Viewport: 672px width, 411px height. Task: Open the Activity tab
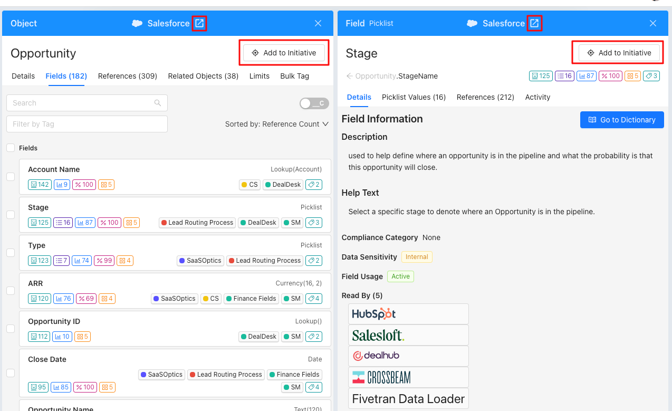pos(537,97)
